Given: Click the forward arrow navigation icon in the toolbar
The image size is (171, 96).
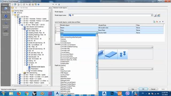Looking at the screenshot, I should coord(56,4).
